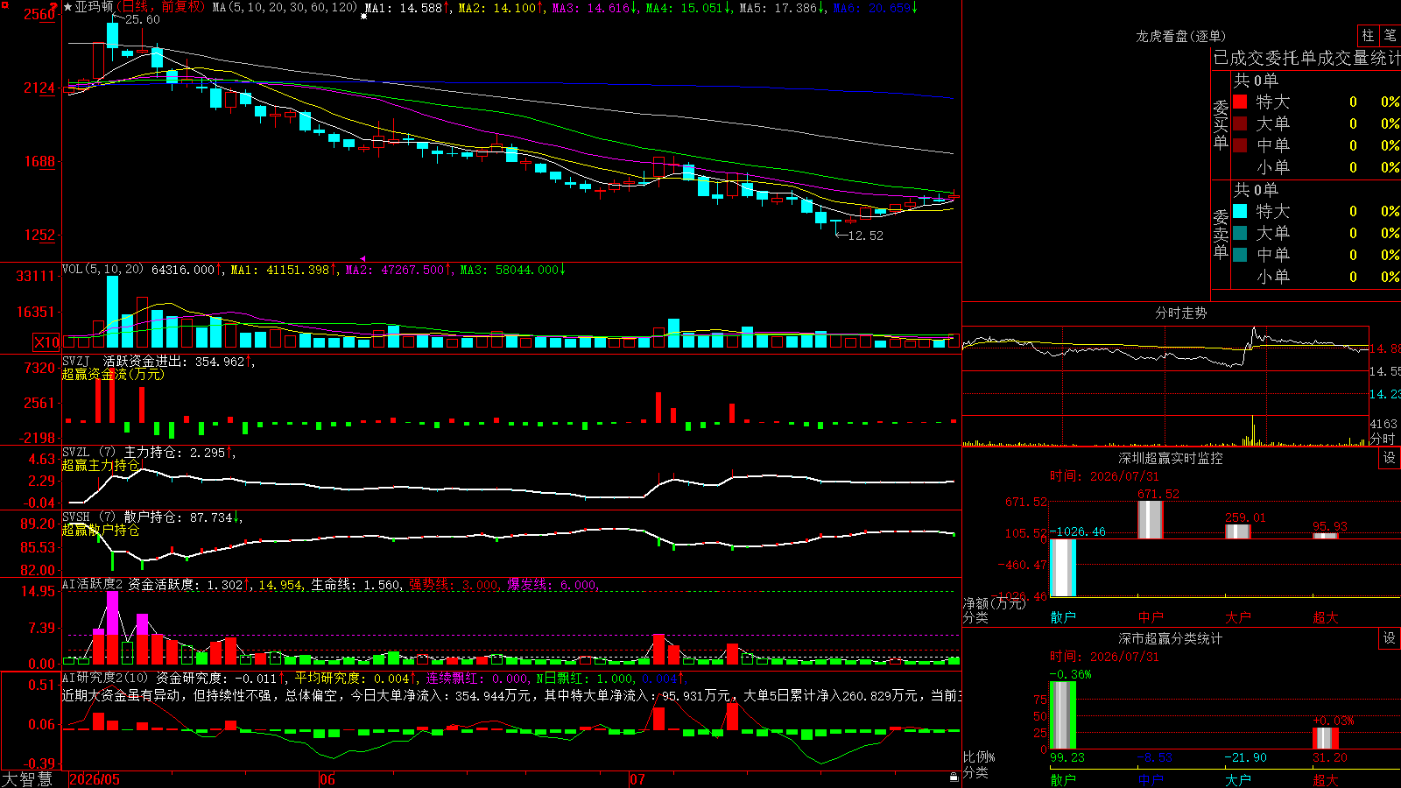Switch to 笔 (tick) display mode
The width and height of the screenshot is (1401, 788).
tap(1390, 36)
